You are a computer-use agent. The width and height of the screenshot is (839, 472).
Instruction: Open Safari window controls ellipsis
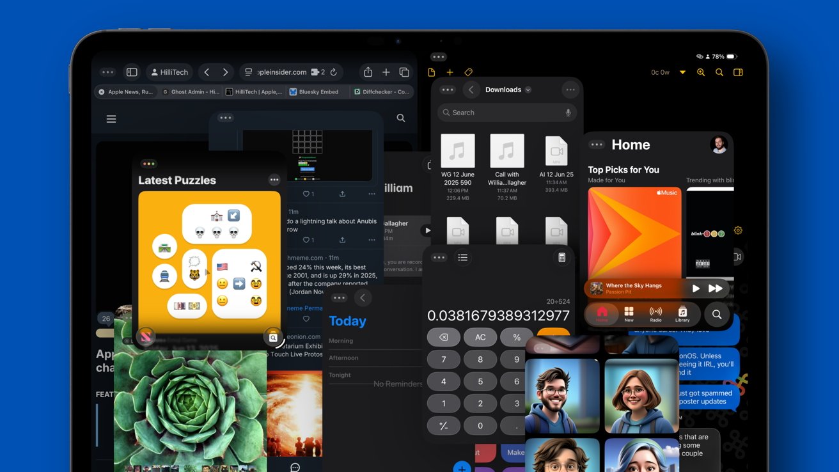pos(107,72)
